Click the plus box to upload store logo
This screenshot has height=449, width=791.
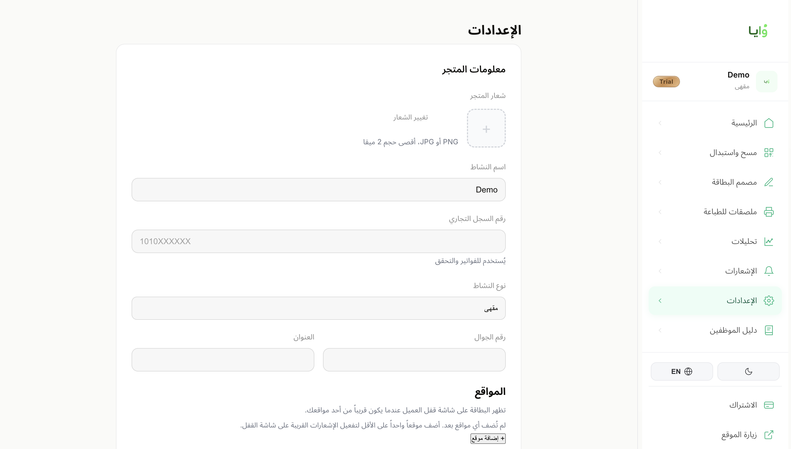(x=486, y=128)
